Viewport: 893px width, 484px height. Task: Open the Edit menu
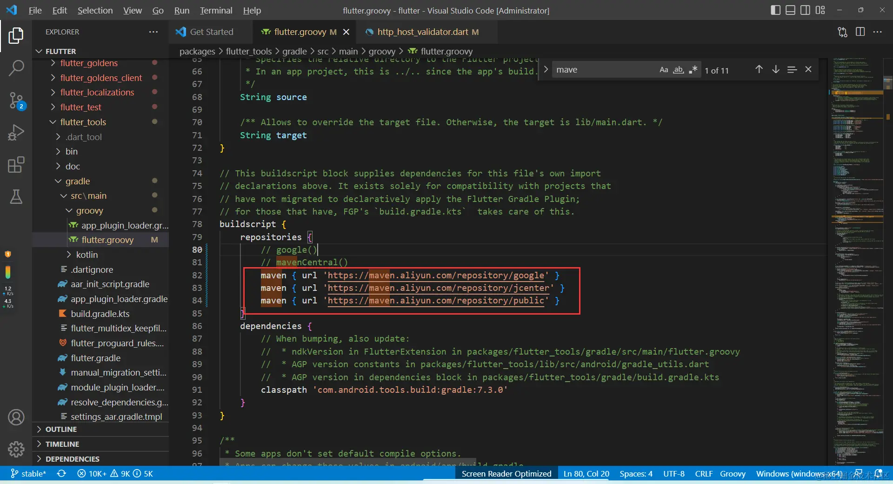pos(60,10)
